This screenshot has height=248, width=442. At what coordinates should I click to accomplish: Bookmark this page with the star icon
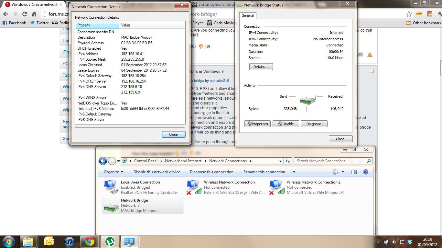409,14
